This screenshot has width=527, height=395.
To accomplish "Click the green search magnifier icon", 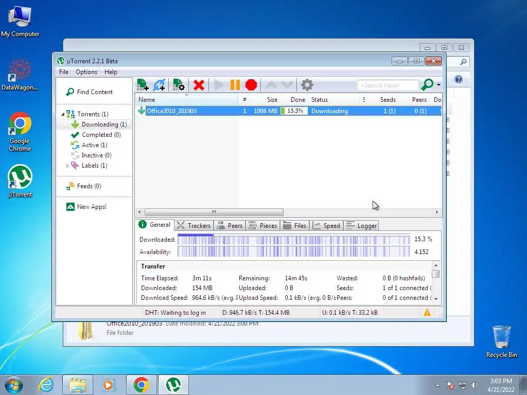I will click(427, 85).
